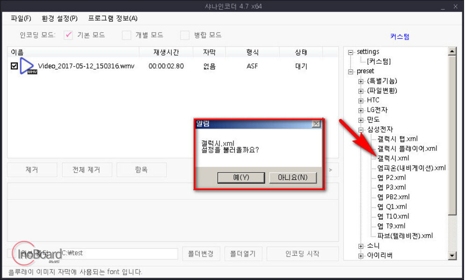This screenshot has height=280, width=465.
Task: Open the 파일(F) menu
Action: pyautogui.click(x=21, y=18)
